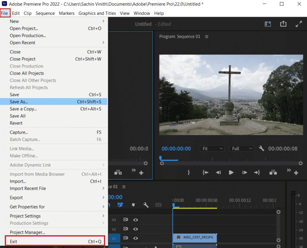The width and height of the screenshot is (307, 248).
Task: Click Capture... menu entry
Action: [54, 132]
